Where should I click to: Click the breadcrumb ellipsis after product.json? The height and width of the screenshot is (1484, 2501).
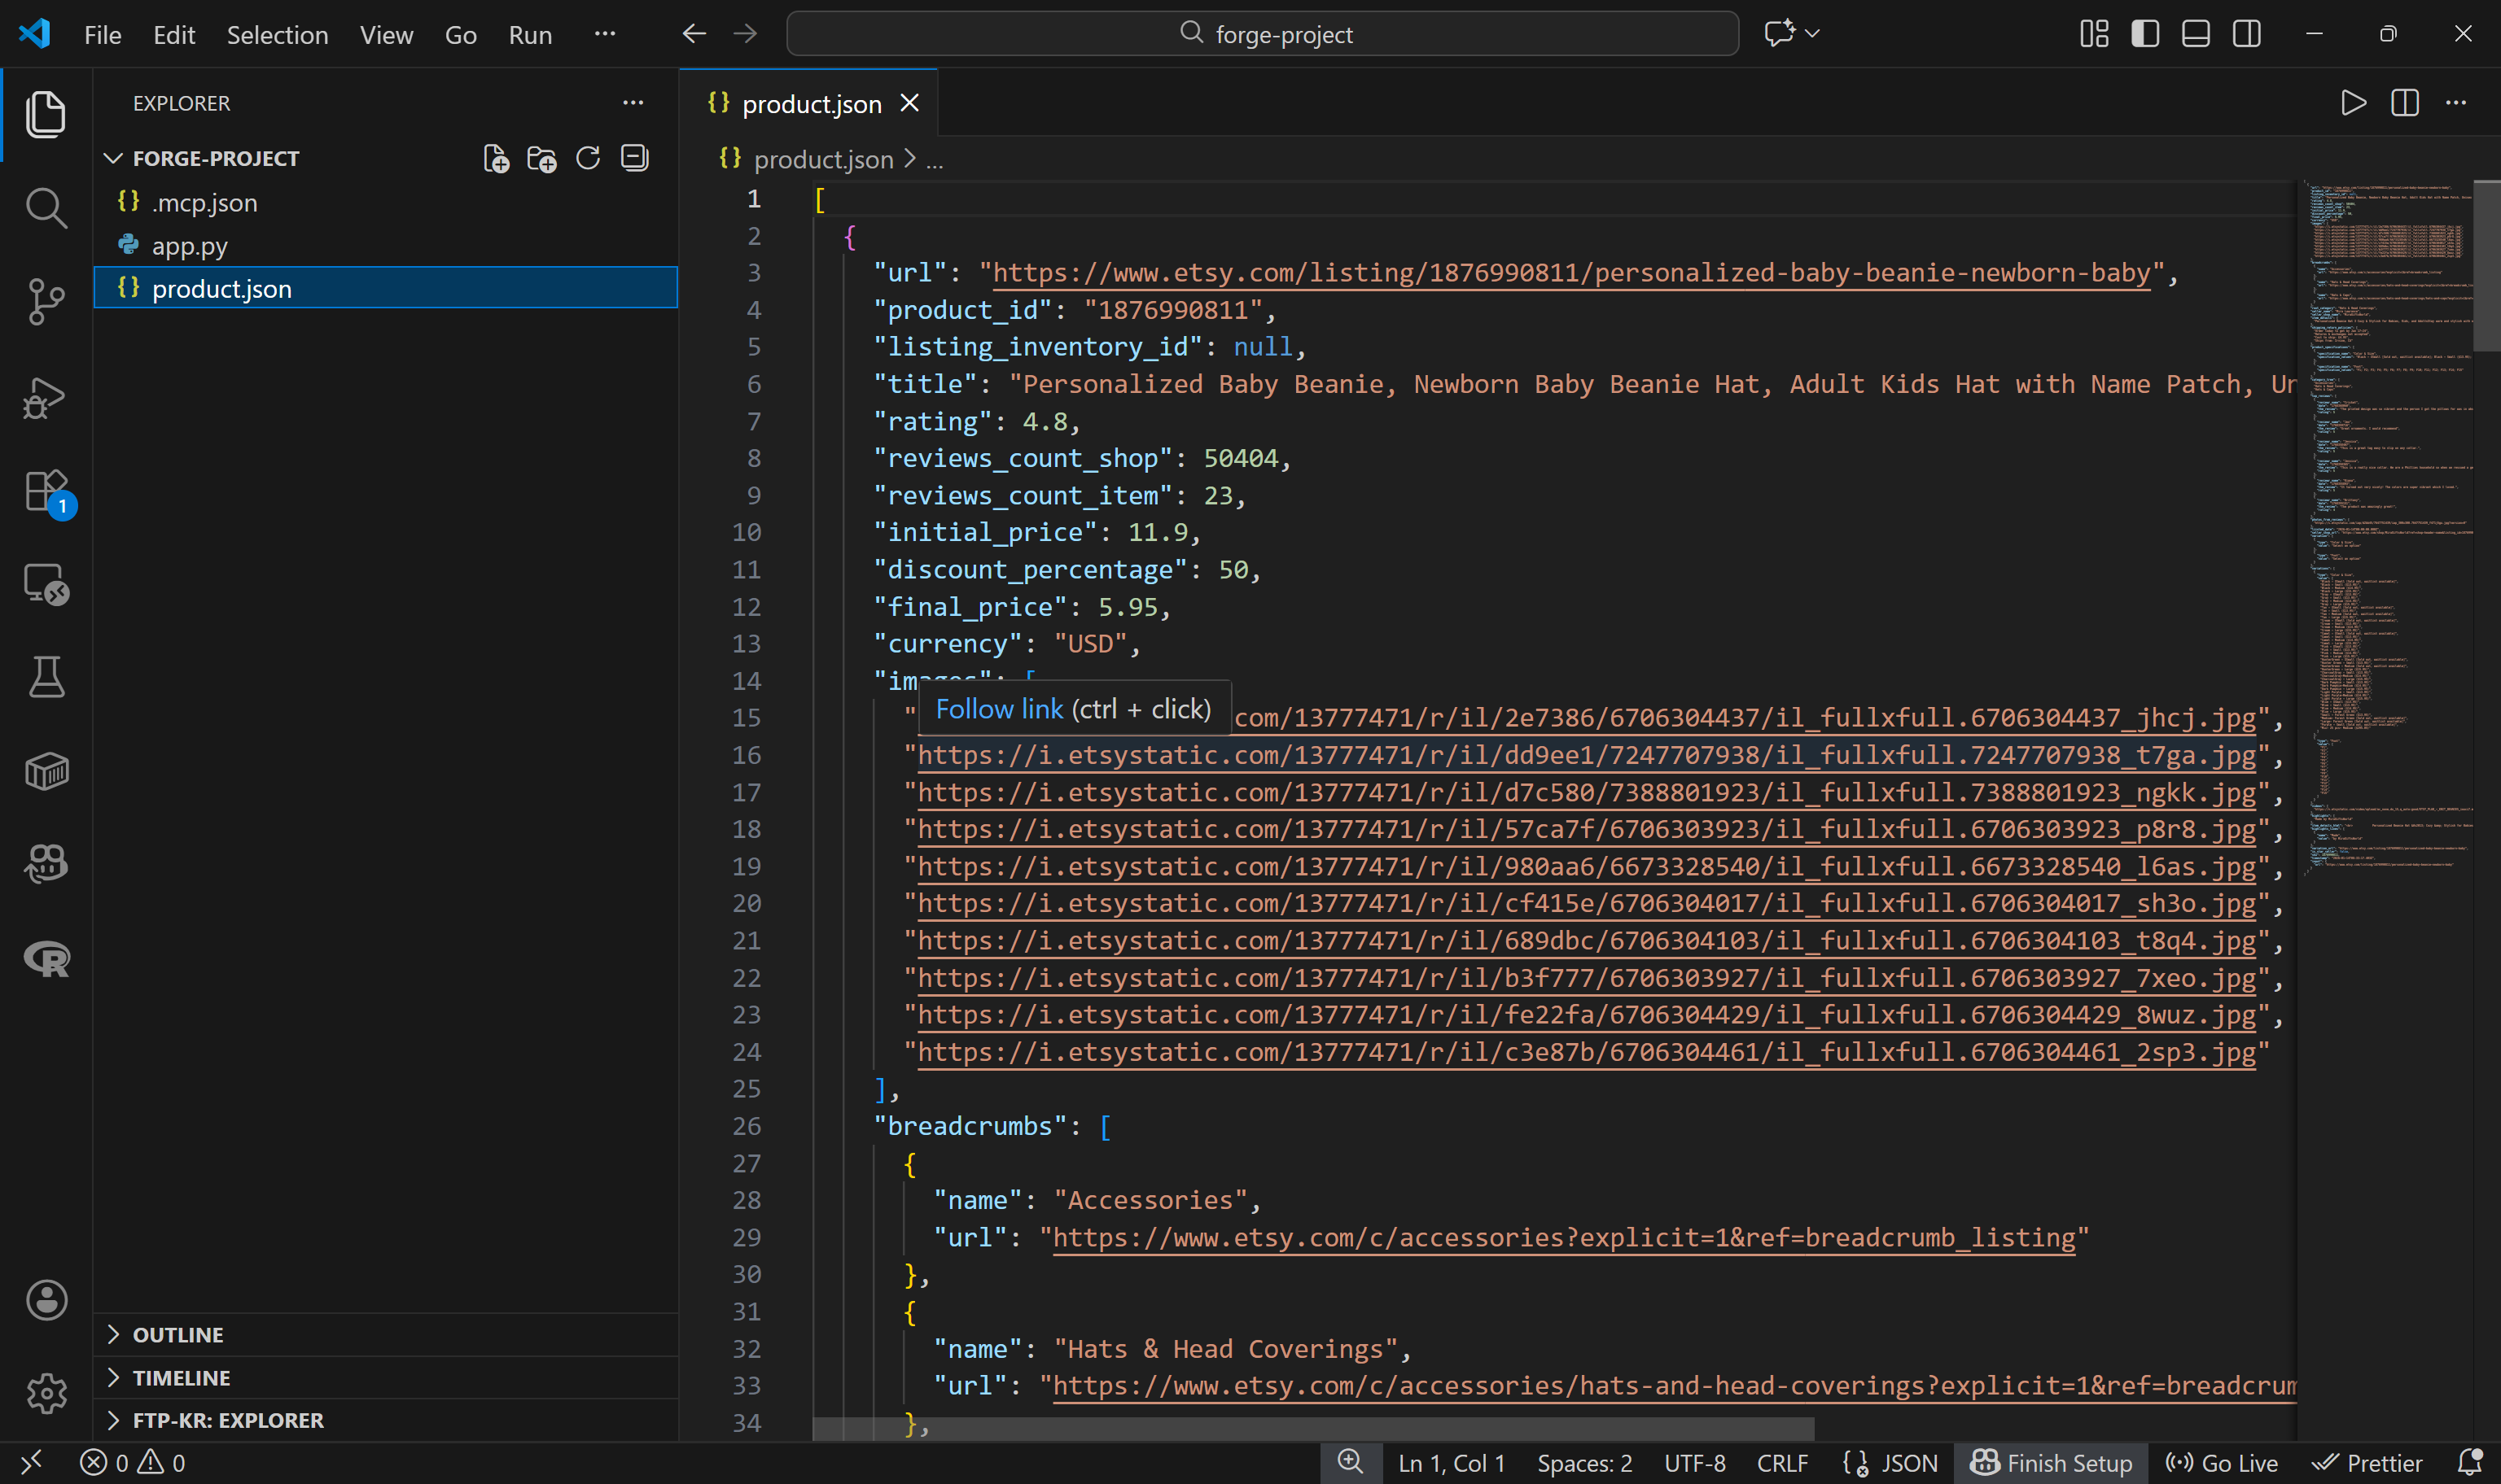click(x=935, y=160)
